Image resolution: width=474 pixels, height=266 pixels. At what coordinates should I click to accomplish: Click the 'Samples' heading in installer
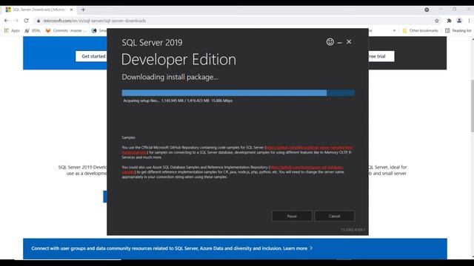128,137
